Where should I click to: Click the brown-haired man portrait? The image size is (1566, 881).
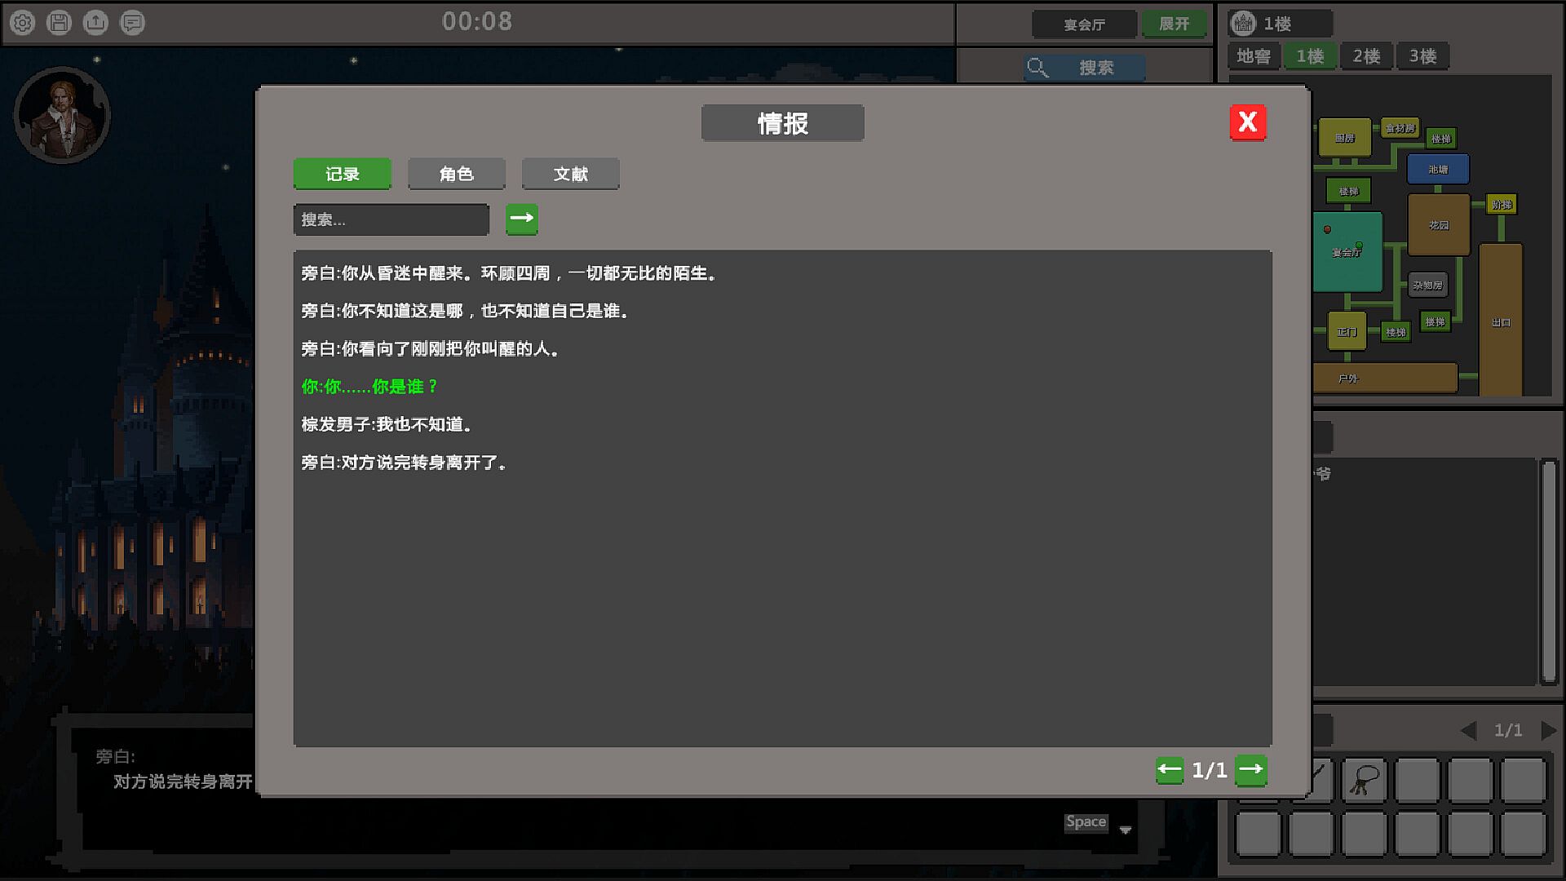[62, 115]
